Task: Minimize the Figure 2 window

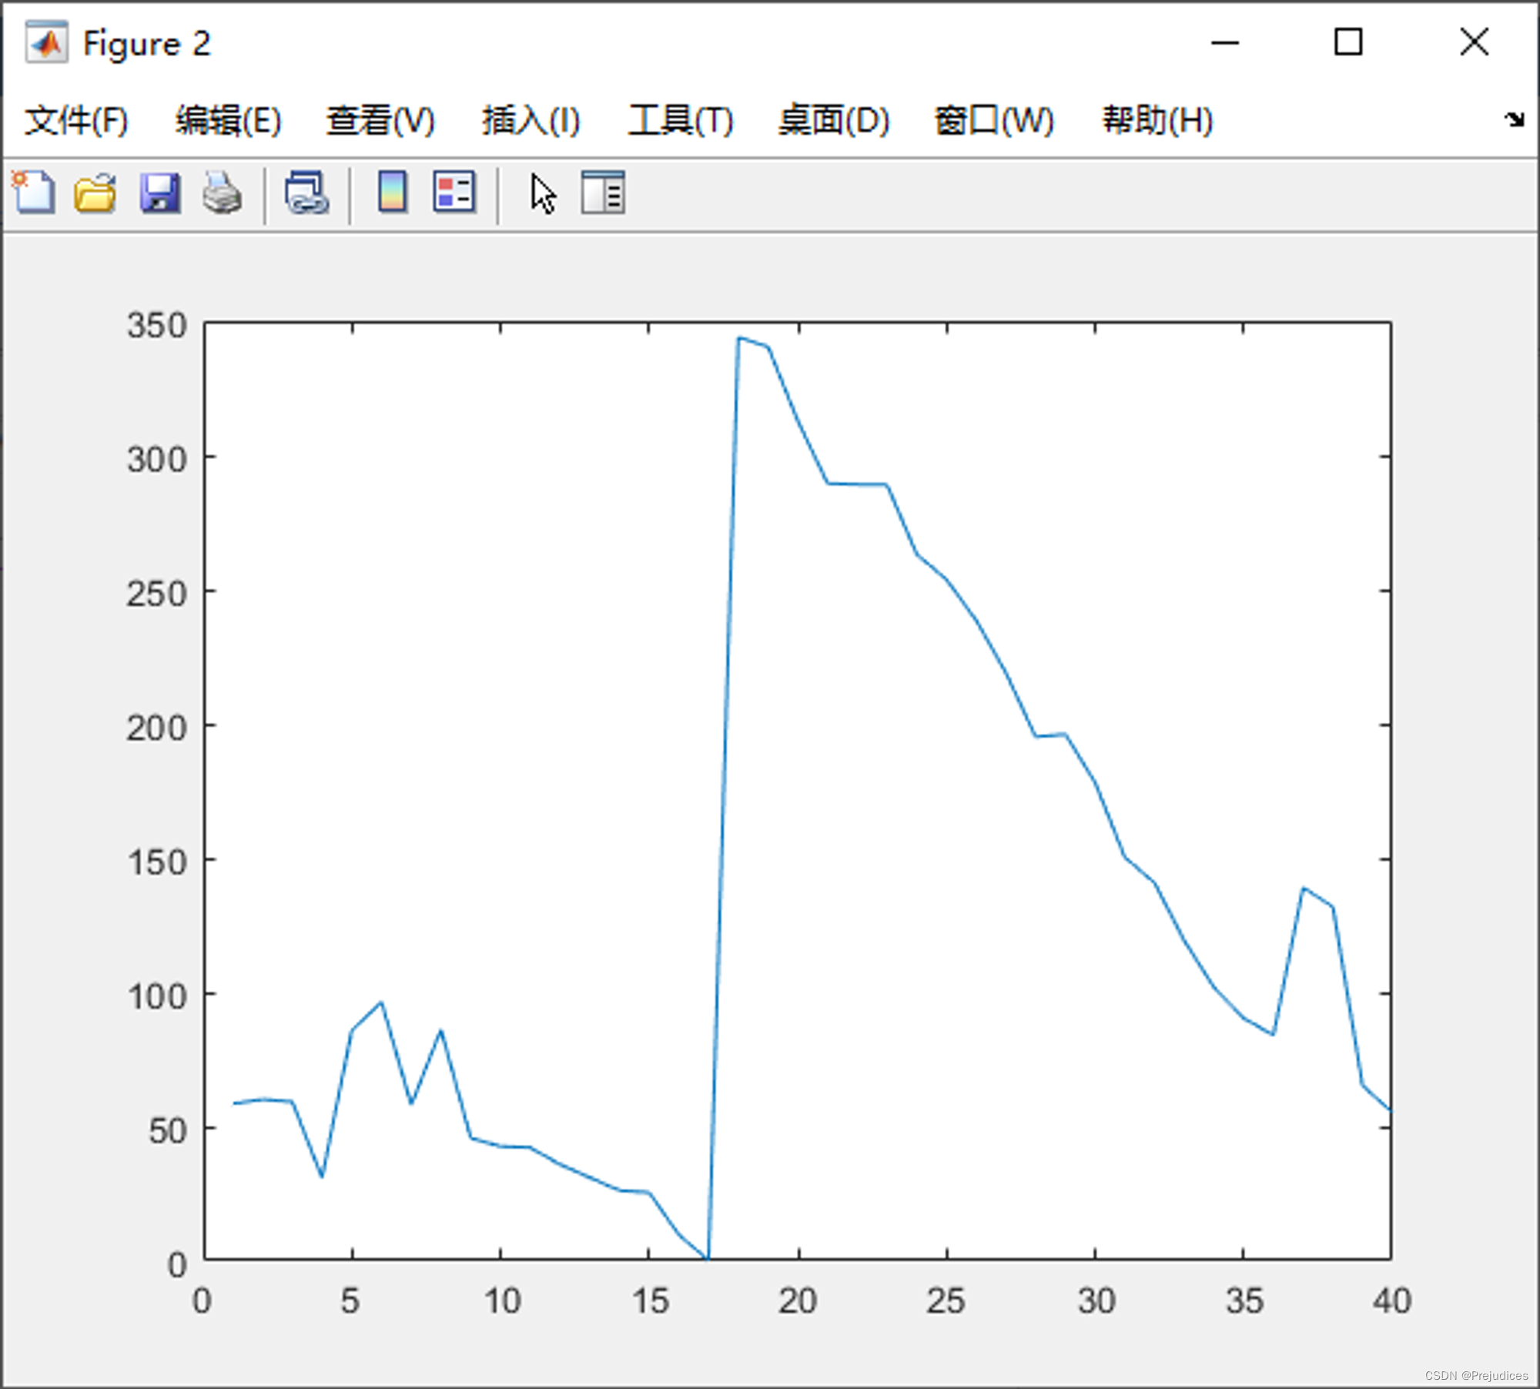Action: coord(1224,42)
